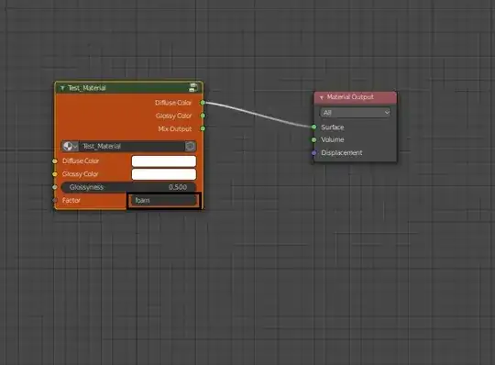Collapse the Material Output node via its triangle
495x365 pixels.
click(322, 97)
